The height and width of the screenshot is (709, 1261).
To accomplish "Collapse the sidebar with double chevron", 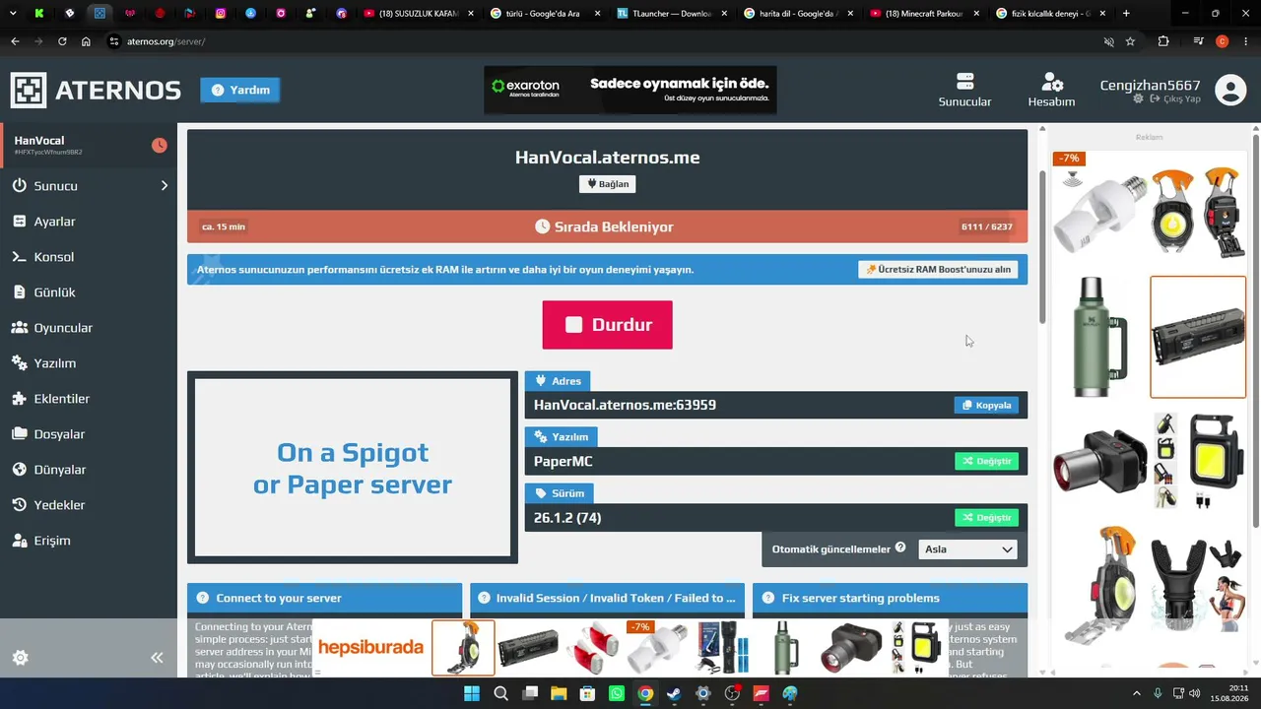I will [157, 658].
